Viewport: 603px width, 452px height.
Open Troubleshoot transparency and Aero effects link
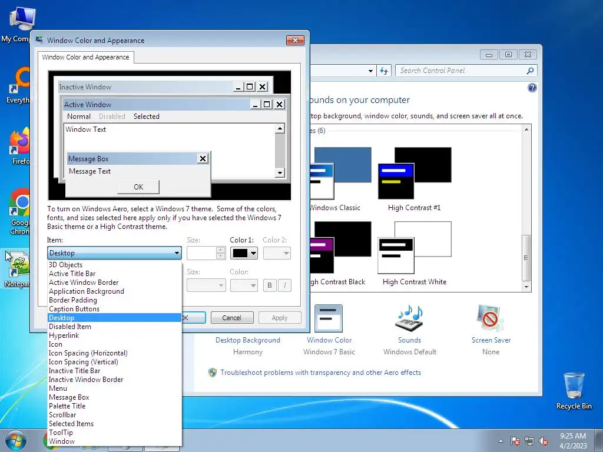tap(320, 373)
